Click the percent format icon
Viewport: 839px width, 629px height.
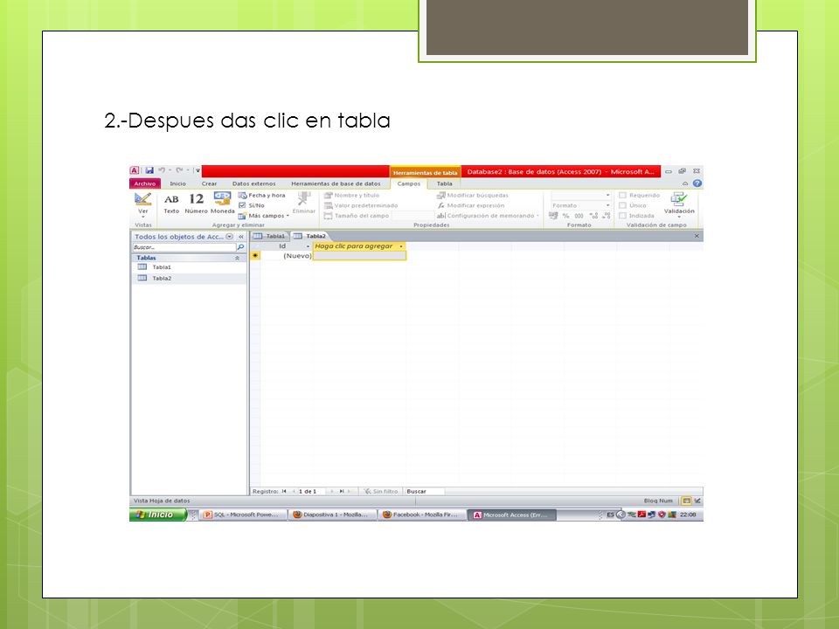(565, 216)
